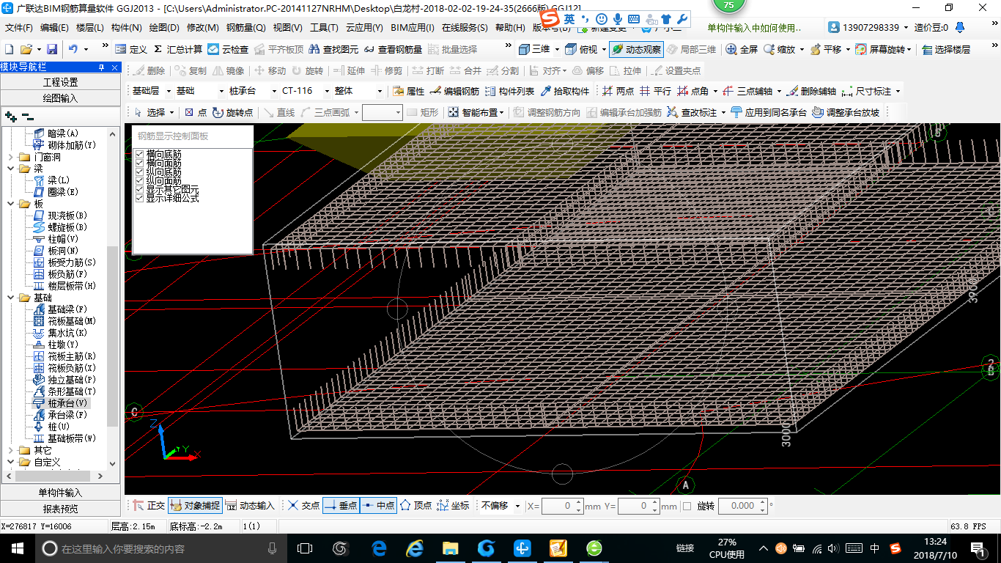Select 桩承台(V) in navigation tree
1001x563 pixels.
pyautogui.click(x=61, y=403)
